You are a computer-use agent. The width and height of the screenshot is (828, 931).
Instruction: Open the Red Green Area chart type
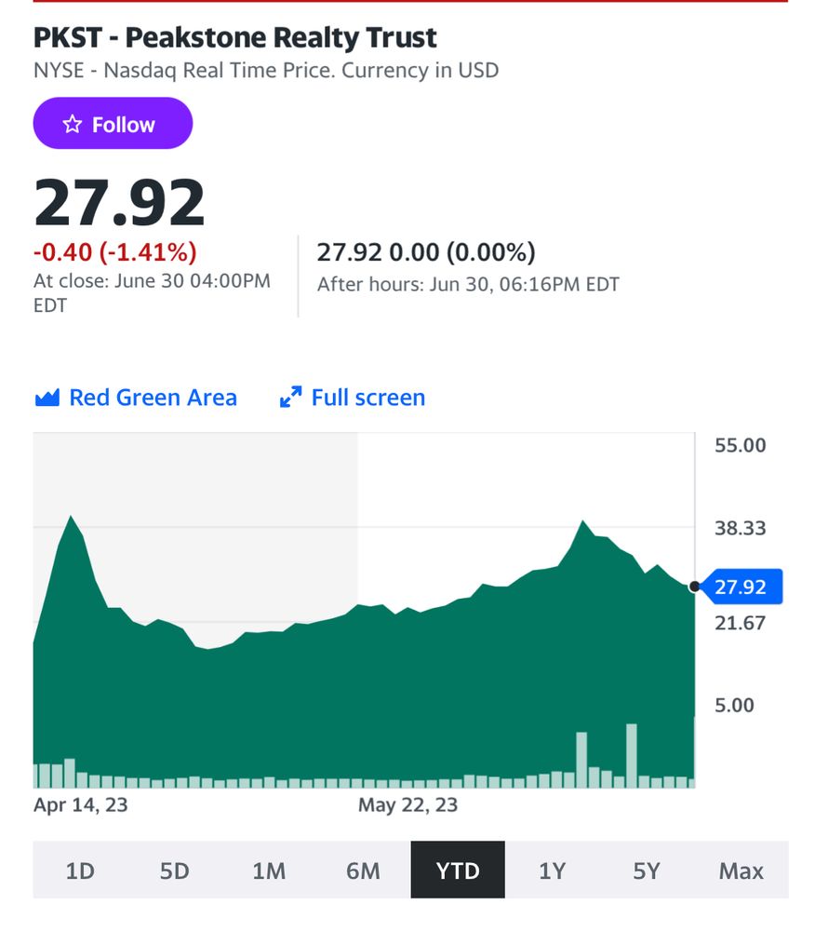pyautogui.click(x=153, y=398)
